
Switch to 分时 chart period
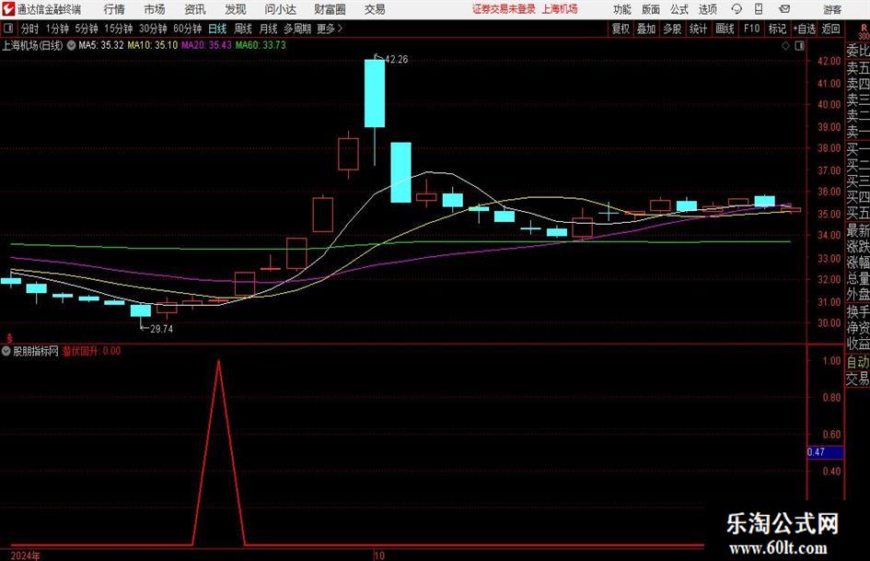(x=30, y=29)
